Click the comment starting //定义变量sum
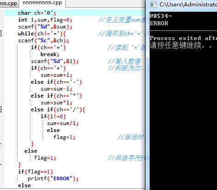This screenshot has width=217, height=190. [122, 20]
